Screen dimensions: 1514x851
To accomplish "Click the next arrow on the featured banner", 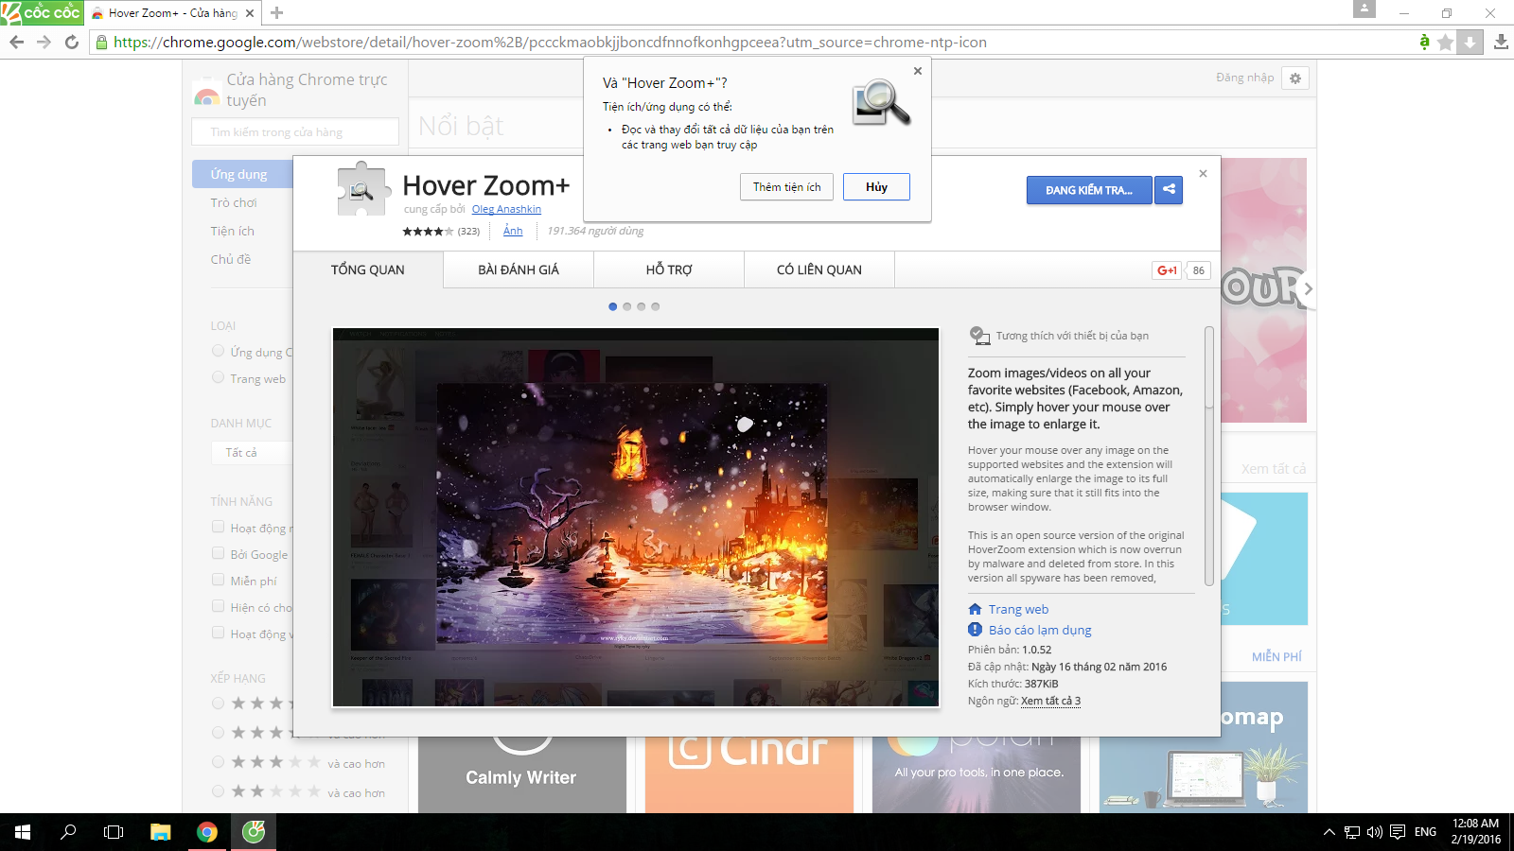I will tap(1308, 289).
